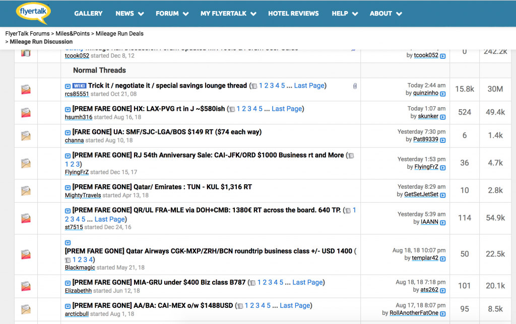
Task: View profile of thread starter hsumh316
Action: click(78, 117)
